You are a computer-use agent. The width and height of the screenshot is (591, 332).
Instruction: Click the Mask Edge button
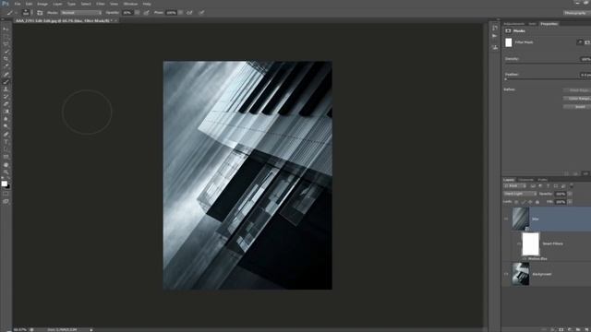pyautogui.click(x=577, y=90)
